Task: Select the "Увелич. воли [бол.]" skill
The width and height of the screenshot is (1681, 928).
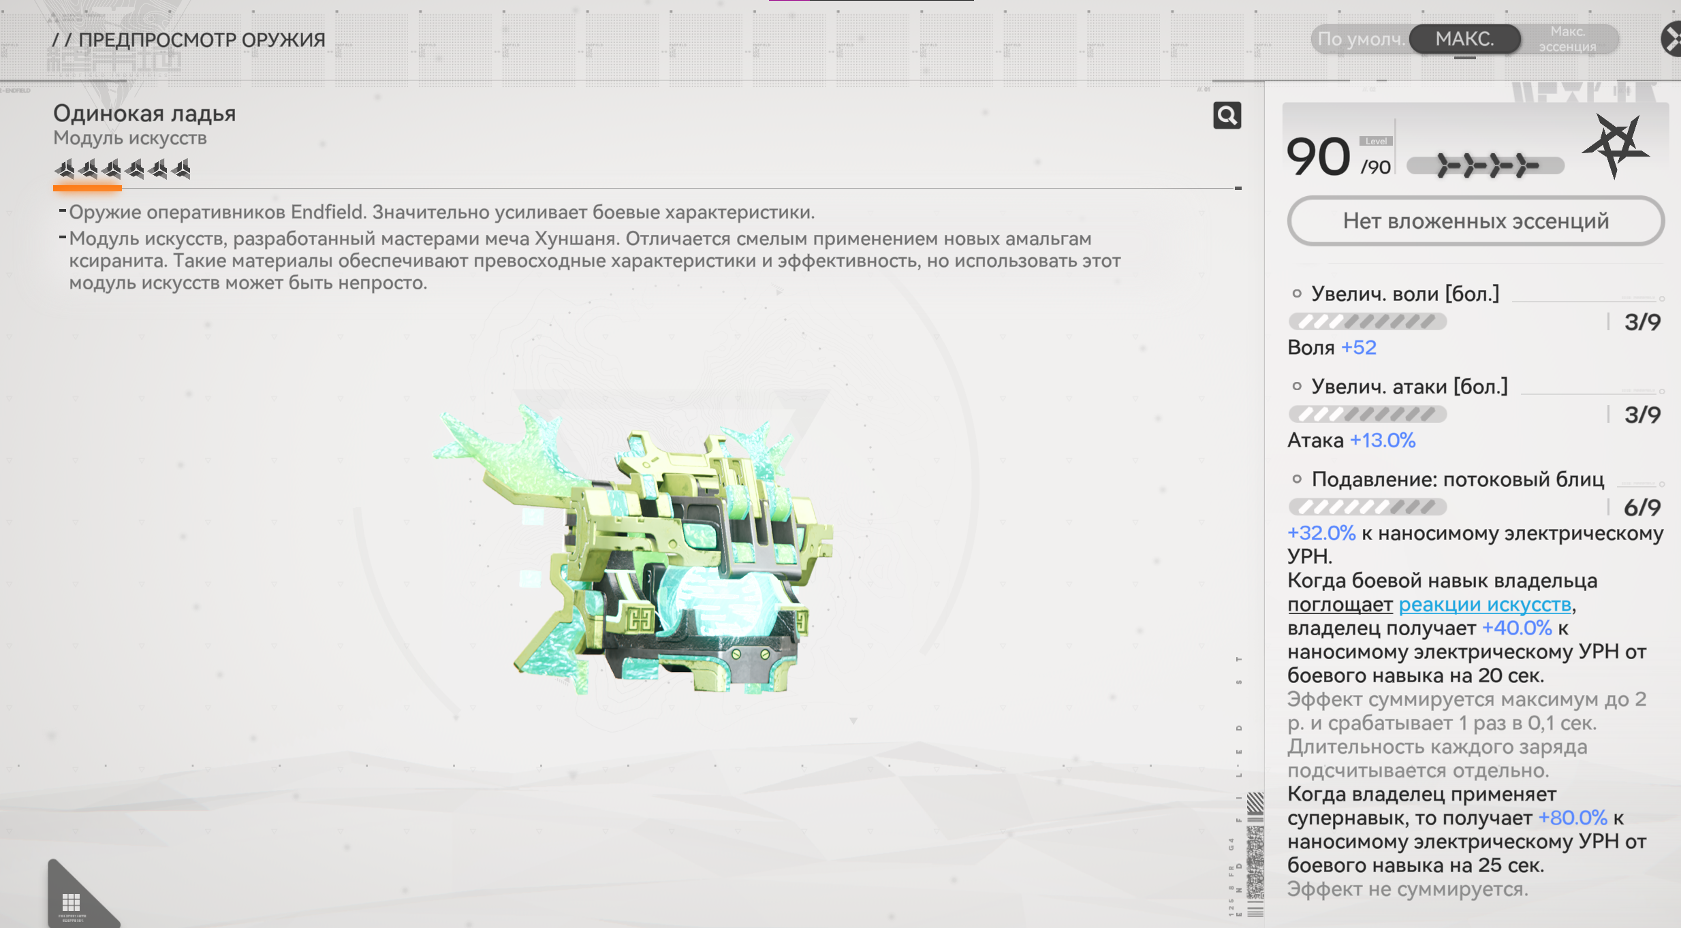Action: (x=1405, y=293)
